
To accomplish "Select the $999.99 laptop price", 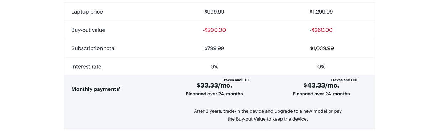I will [x=214, y=12].
